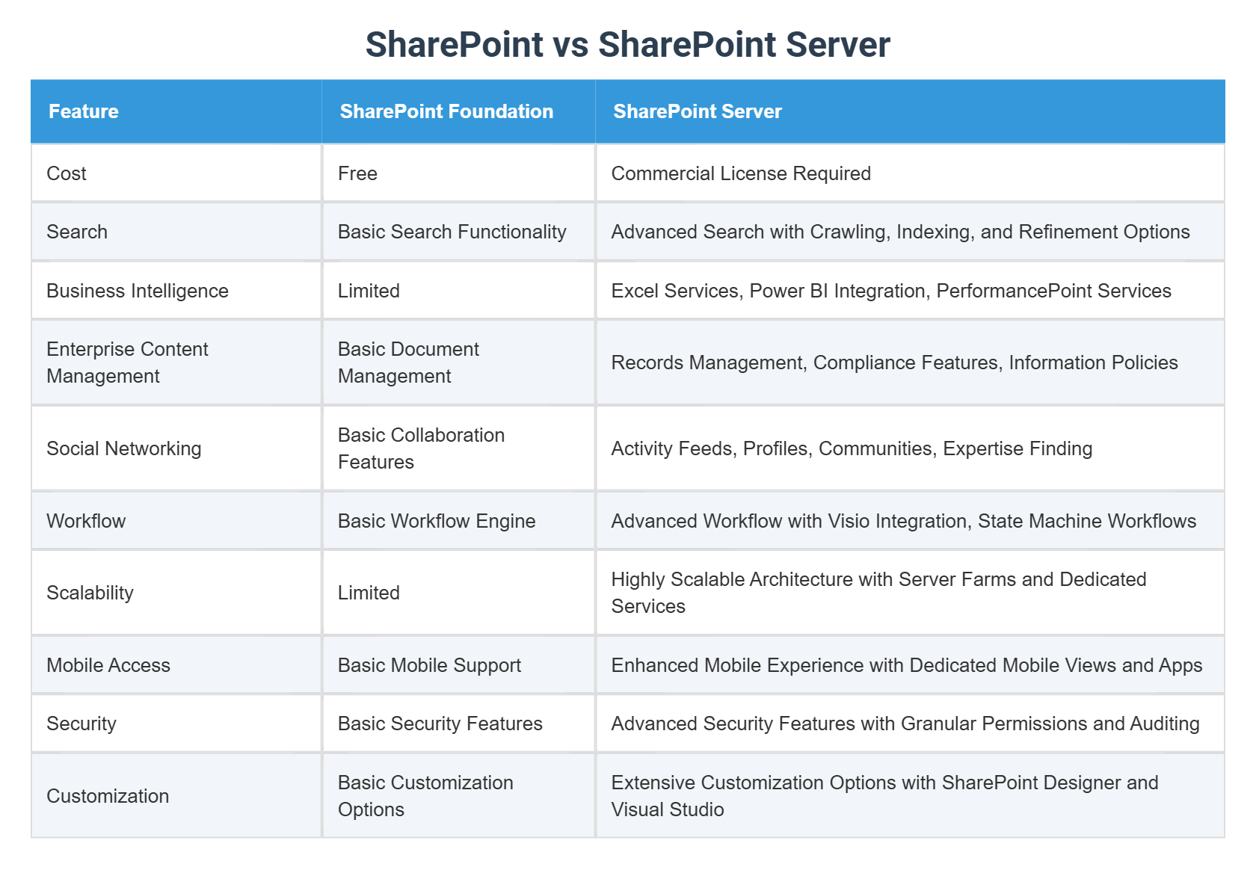Select 'Basic Document Management' cell
1256x870 pixels.
[x=459, y=362]
